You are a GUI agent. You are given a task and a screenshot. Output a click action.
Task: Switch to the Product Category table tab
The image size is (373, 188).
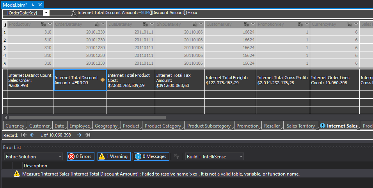163,126
